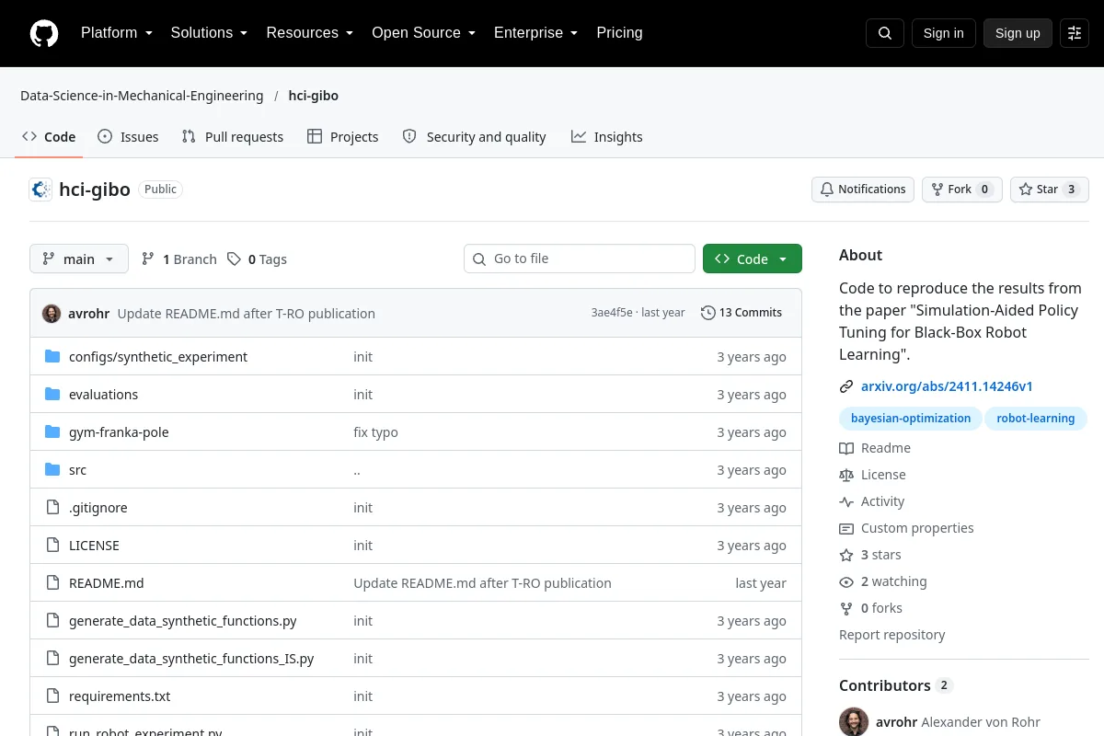Image resolution: width=1104 pixels, height=736 pixels.
Task: Click the requirements.txt file icon
Action: (x=52, y=696)
